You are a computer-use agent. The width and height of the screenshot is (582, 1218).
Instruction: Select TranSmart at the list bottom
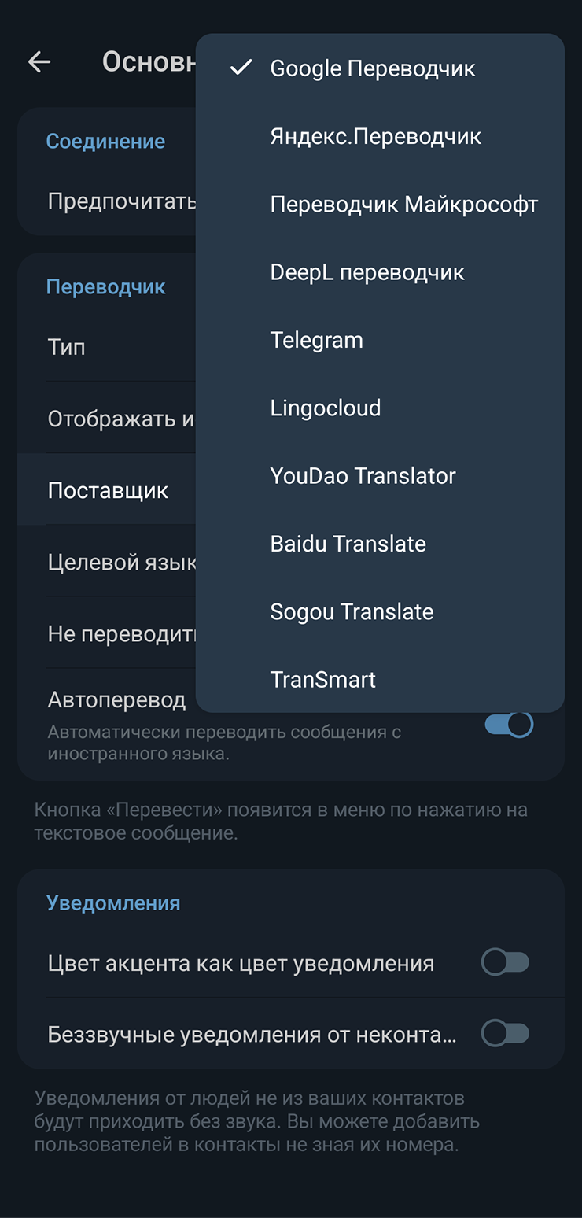[x=322, y=680]
